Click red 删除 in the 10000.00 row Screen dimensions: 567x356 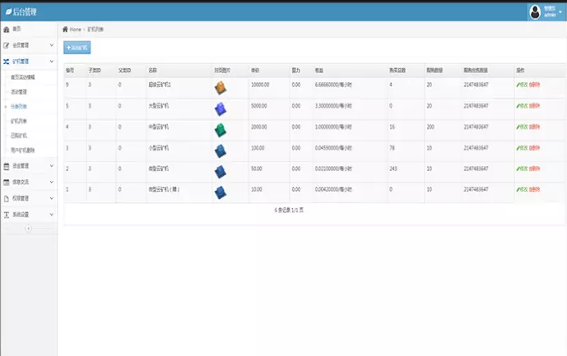(x=534, y=85)
